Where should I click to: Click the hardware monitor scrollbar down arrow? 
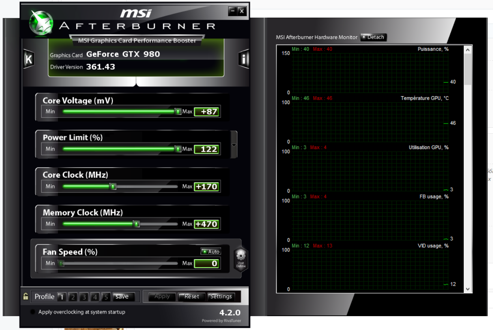pyautogui.click(x=468, y=289)
